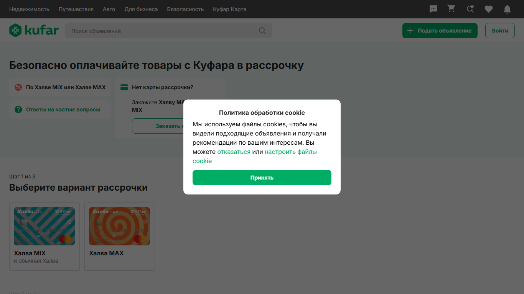Click the отказаться cookie link

(x=234, y=152)
